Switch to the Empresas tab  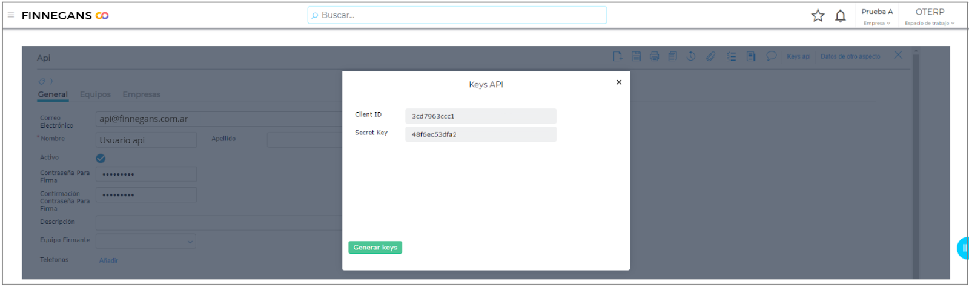[x=141, y=94]
